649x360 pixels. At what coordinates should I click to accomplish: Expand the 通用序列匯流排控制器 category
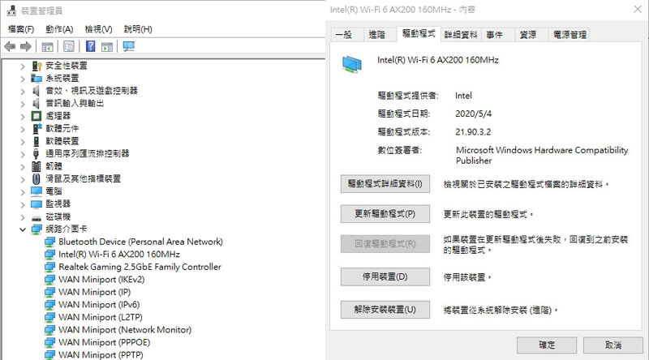(23, 154)
